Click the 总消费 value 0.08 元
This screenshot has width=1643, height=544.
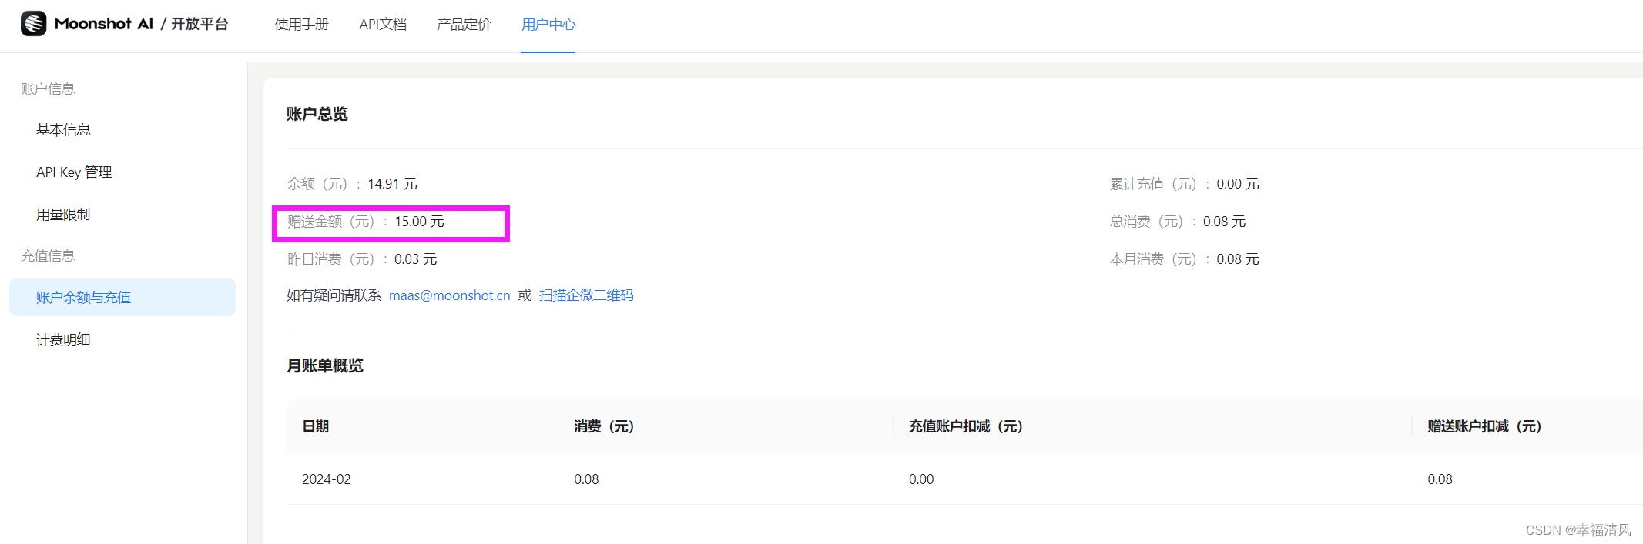tap(1224, 222)
